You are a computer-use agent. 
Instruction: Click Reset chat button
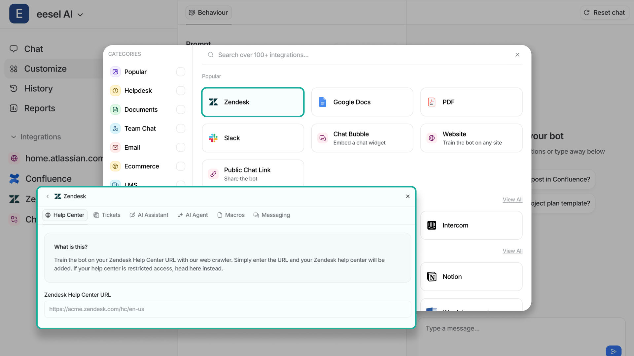[604, 13]
